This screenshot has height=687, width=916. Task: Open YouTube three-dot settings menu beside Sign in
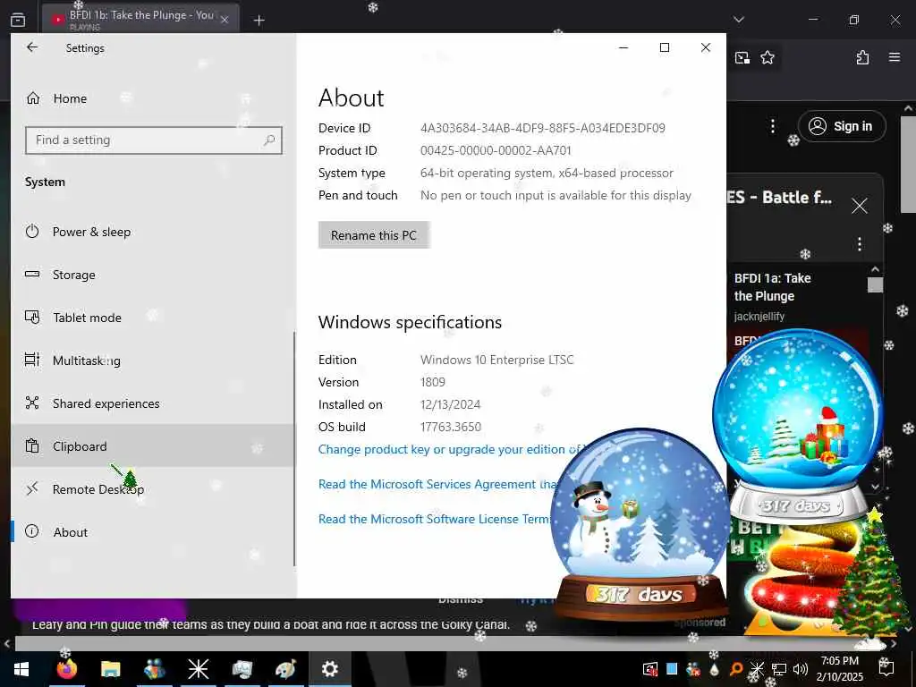tap(773, 126)
